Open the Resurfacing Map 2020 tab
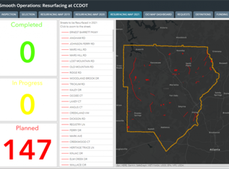This screenshot has height=169, width=229. [90, 14]
